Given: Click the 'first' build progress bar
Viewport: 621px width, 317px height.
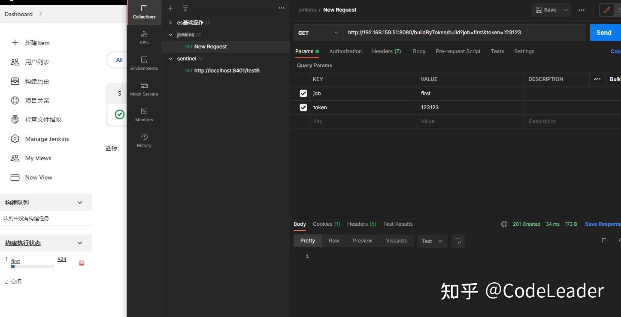Looking at the screenshot, I should (32, 266).
